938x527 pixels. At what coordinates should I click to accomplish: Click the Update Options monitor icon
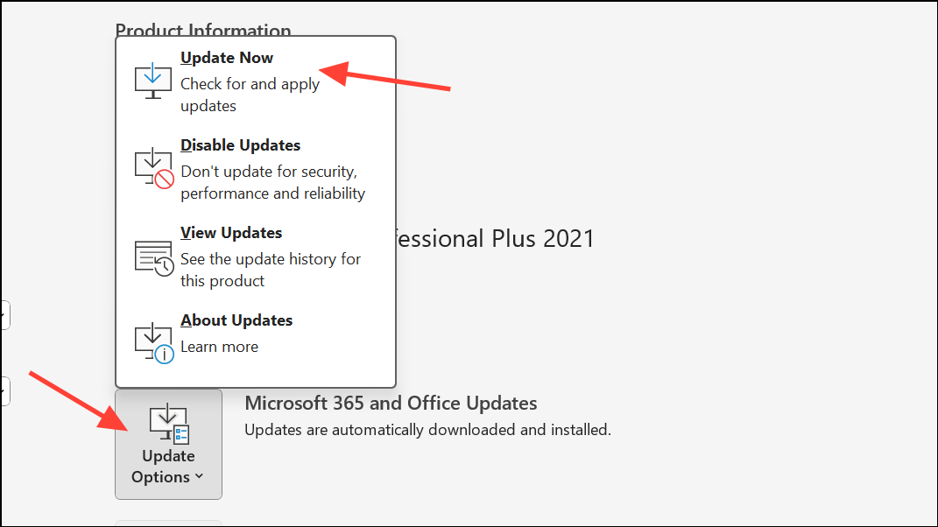[x=167, y=423]
